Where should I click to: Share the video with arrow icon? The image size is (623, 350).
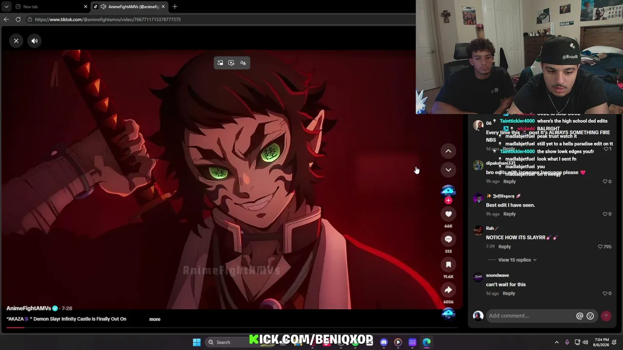click(448, 290)
